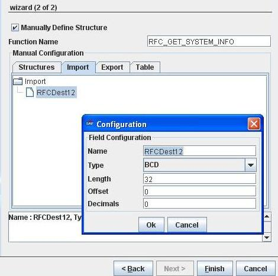This screenshot has width=278, height=276.
Task: Uncheck Manually Define Structure checkbox
Action: (15, 27)
